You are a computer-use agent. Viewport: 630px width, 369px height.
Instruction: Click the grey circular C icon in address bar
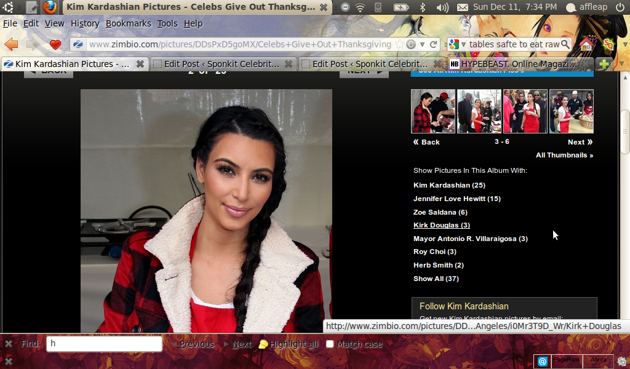(x=410, y=44)
